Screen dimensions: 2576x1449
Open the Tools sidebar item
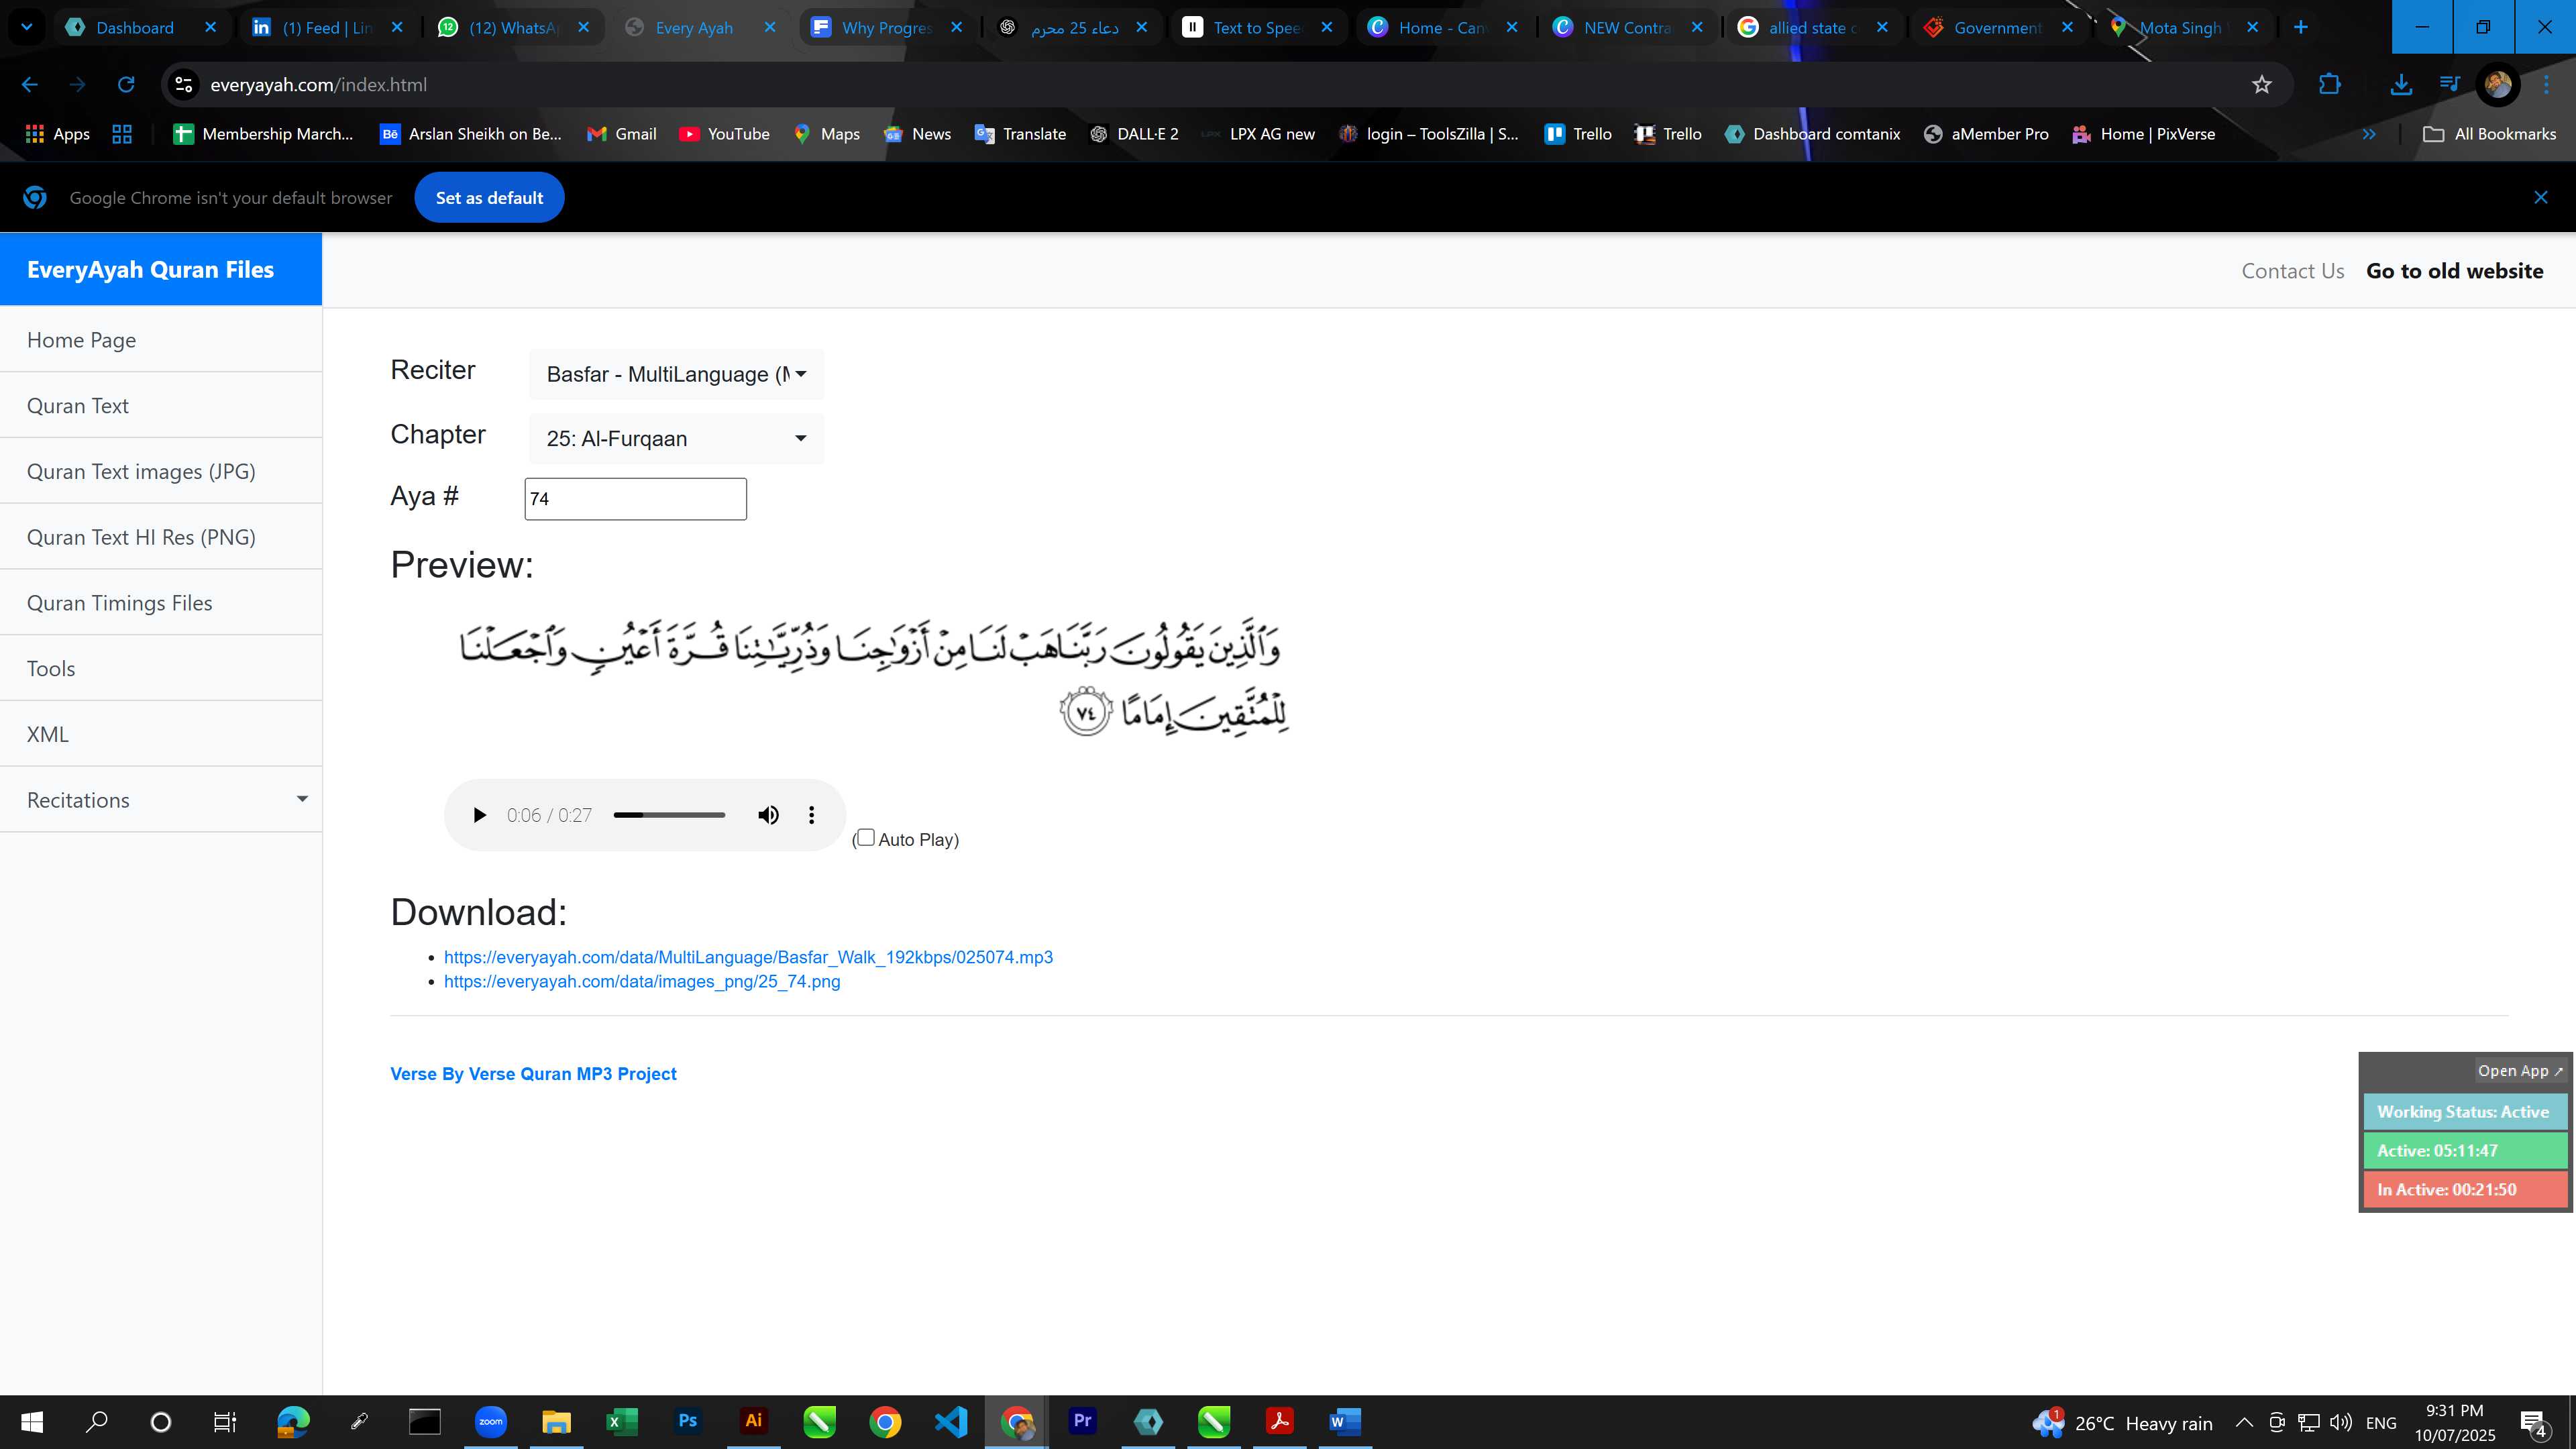pos(161,668)
